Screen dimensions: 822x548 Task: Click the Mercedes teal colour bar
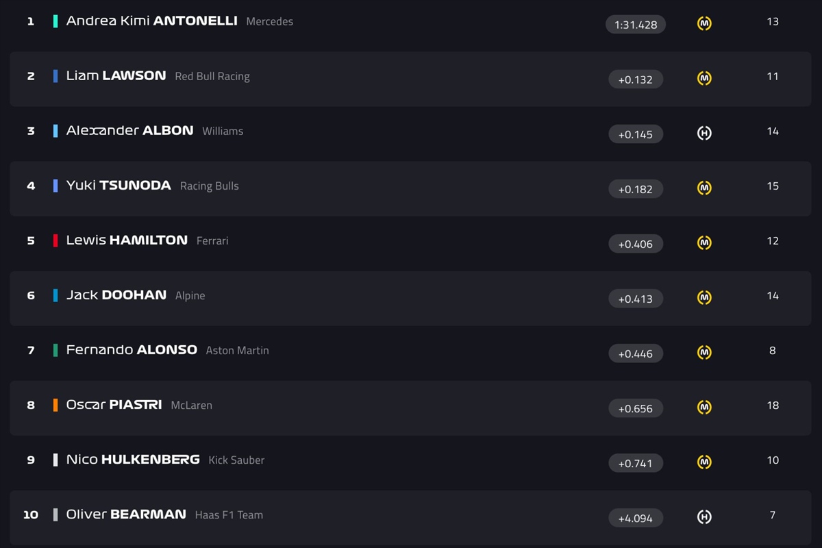pos(55,21)
